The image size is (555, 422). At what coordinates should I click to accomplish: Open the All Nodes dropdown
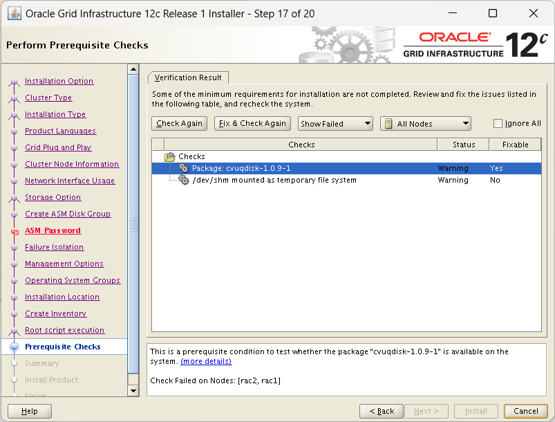tap(426, 124)
